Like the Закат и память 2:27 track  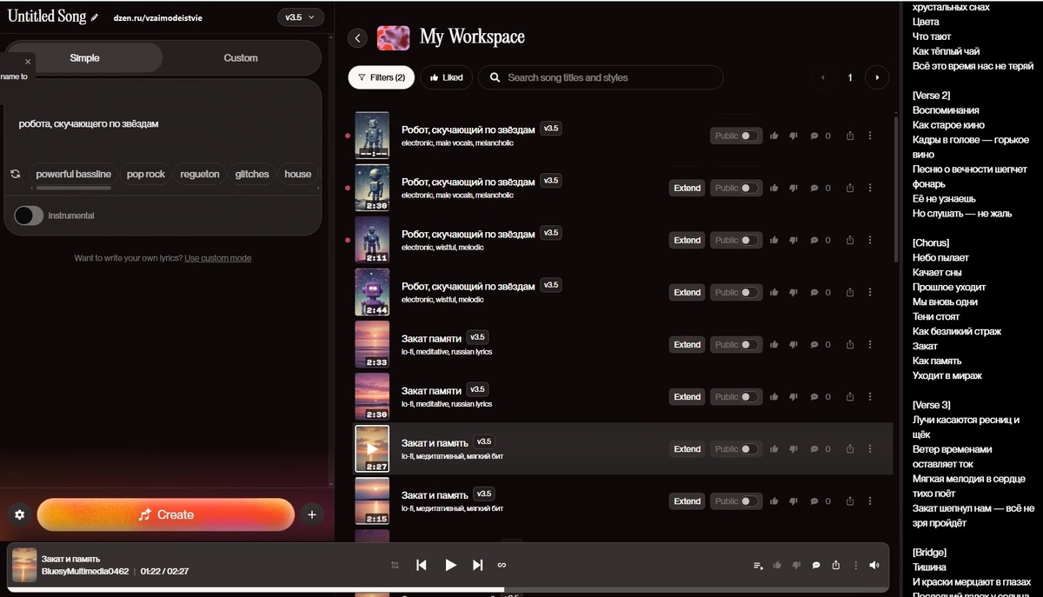774,448
